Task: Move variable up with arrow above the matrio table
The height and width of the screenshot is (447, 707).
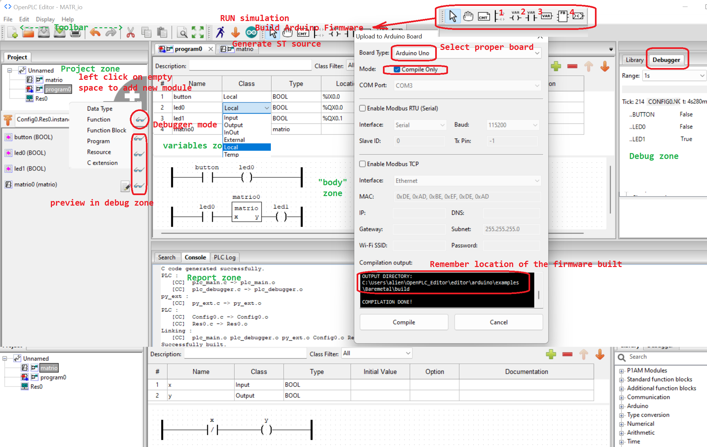Action: coord(584,354)
